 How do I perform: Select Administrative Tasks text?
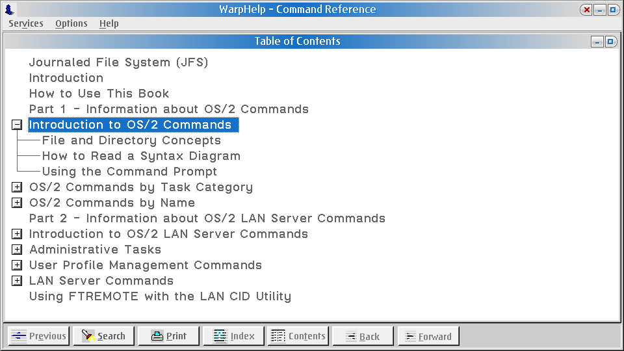(x=95, y=250)
